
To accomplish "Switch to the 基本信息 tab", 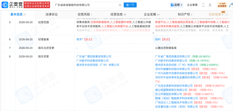I will point(18,14).
